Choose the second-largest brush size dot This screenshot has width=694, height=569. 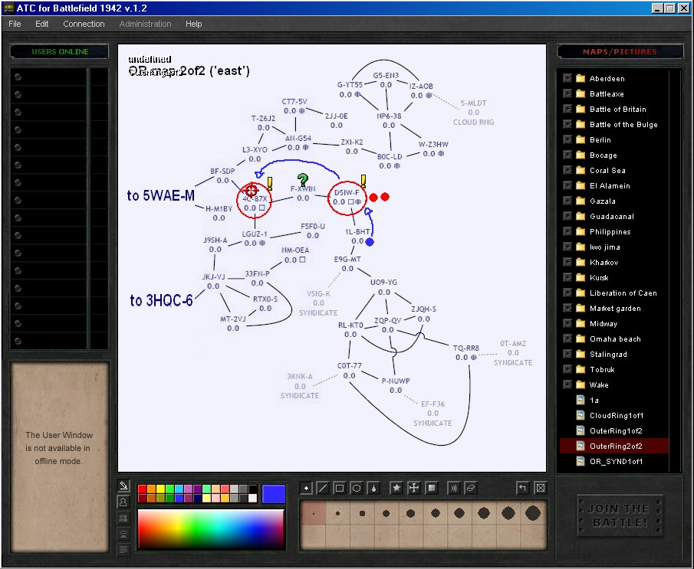508,513
